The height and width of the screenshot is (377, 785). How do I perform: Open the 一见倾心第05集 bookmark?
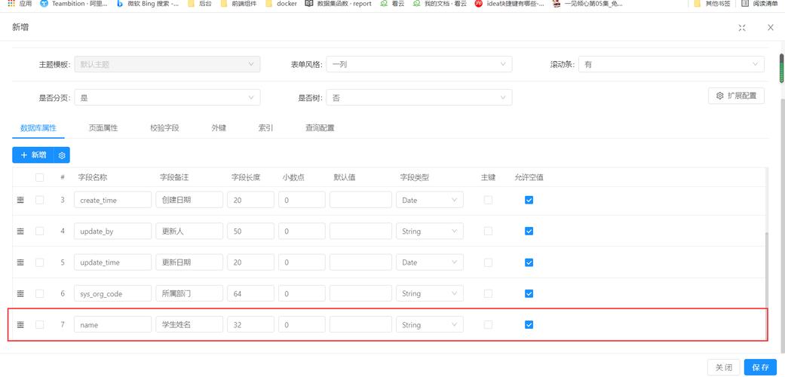587,4
